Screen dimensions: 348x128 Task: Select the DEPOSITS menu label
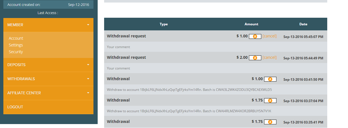point(17,65)
